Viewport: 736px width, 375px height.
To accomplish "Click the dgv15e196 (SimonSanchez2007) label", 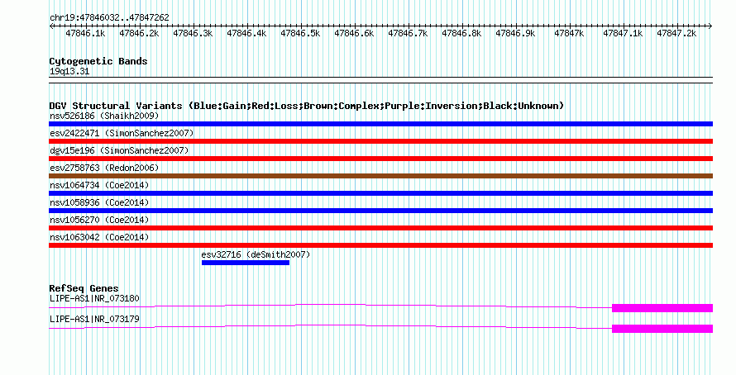I will point(119,150).
